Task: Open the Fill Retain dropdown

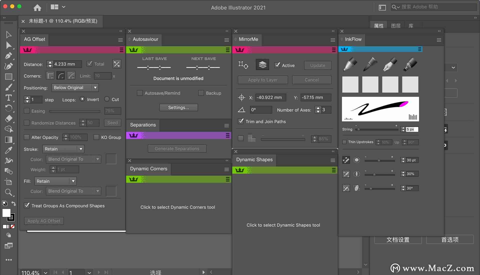Action: (55, 181)
